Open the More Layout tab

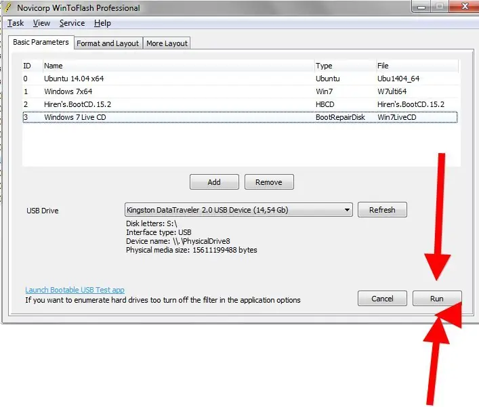(167, 43)
